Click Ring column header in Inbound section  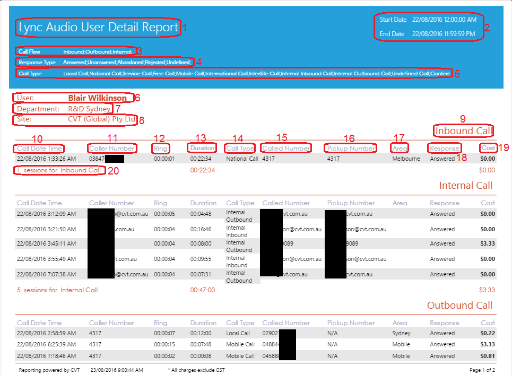160,149
